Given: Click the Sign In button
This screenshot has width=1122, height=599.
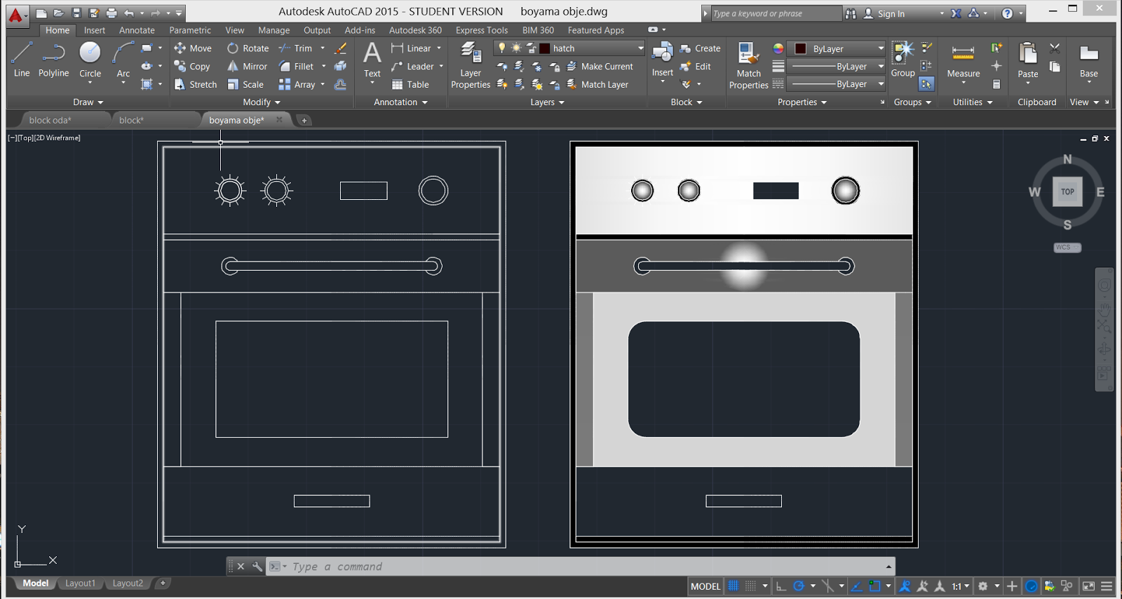Looking at the screenshot, I should pos(884,13).
